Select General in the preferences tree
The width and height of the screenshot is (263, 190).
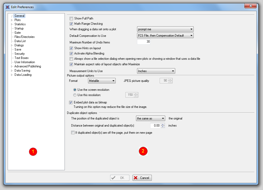pos(20,16)
